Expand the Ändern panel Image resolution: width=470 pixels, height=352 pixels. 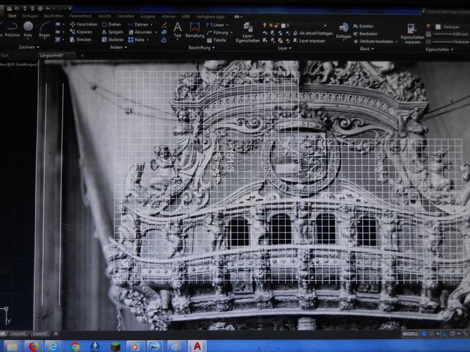click(118, 47)
